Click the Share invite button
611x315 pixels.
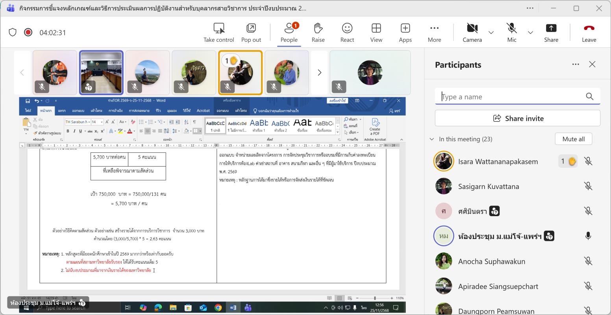coord(517,118)
